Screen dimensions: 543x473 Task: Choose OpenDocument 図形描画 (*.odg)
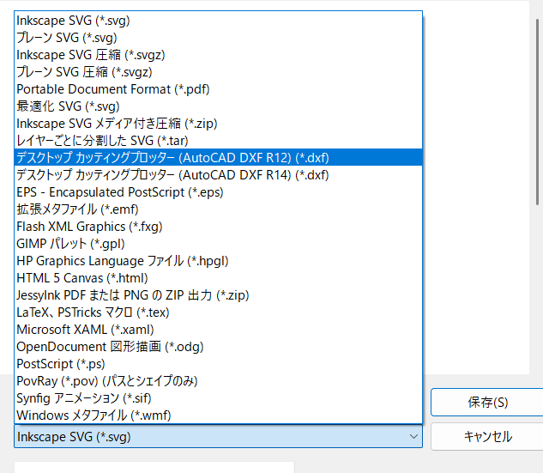[x=218, y=347]
